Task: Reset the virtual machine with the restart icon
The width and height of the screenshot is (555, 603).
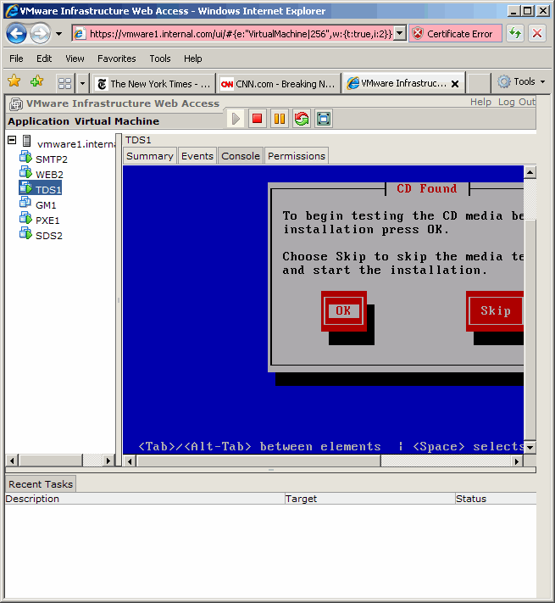Action: (302, 119)
